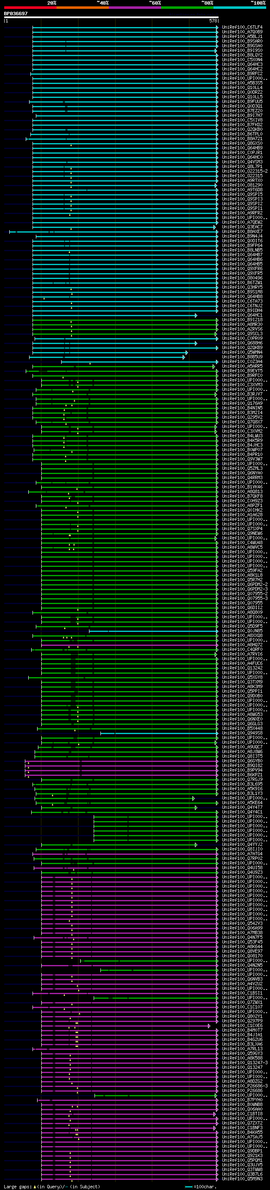
Task: Open hit UniRef100_B9FP64
Action: tap(242, 246)
